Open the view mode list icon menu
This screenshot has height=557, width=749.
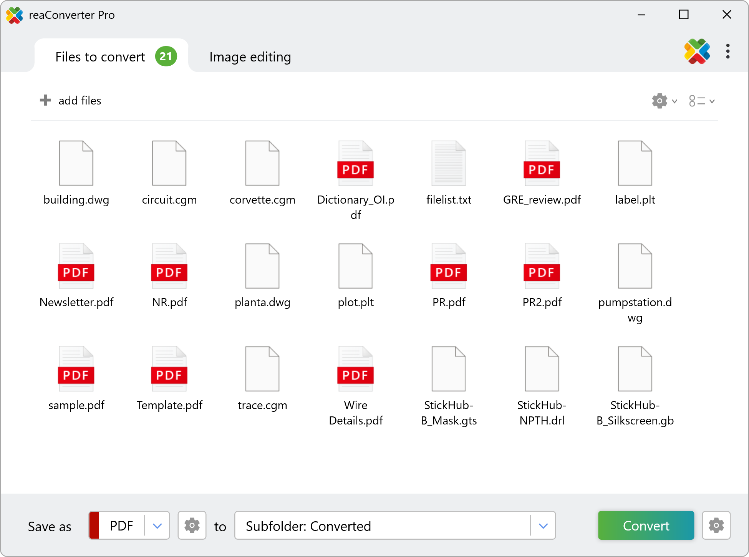697,101
